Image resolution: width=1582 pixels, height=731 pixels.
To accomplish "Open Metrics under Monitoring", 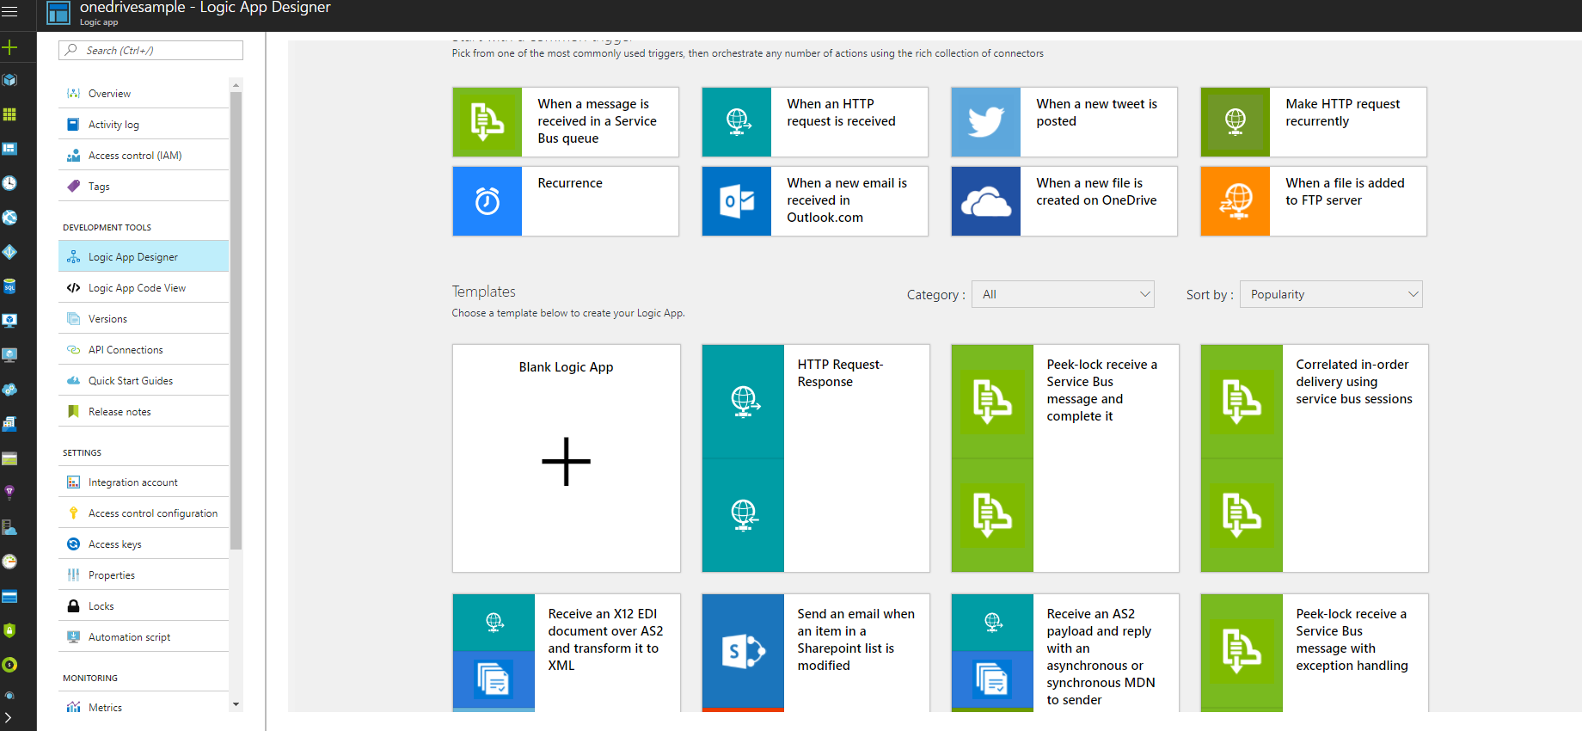I will pos(144,708).
